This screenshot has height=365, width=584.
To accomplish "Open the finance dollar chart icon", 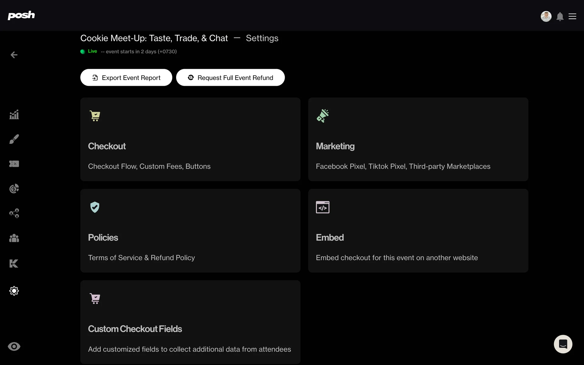I will pos(14,189).
